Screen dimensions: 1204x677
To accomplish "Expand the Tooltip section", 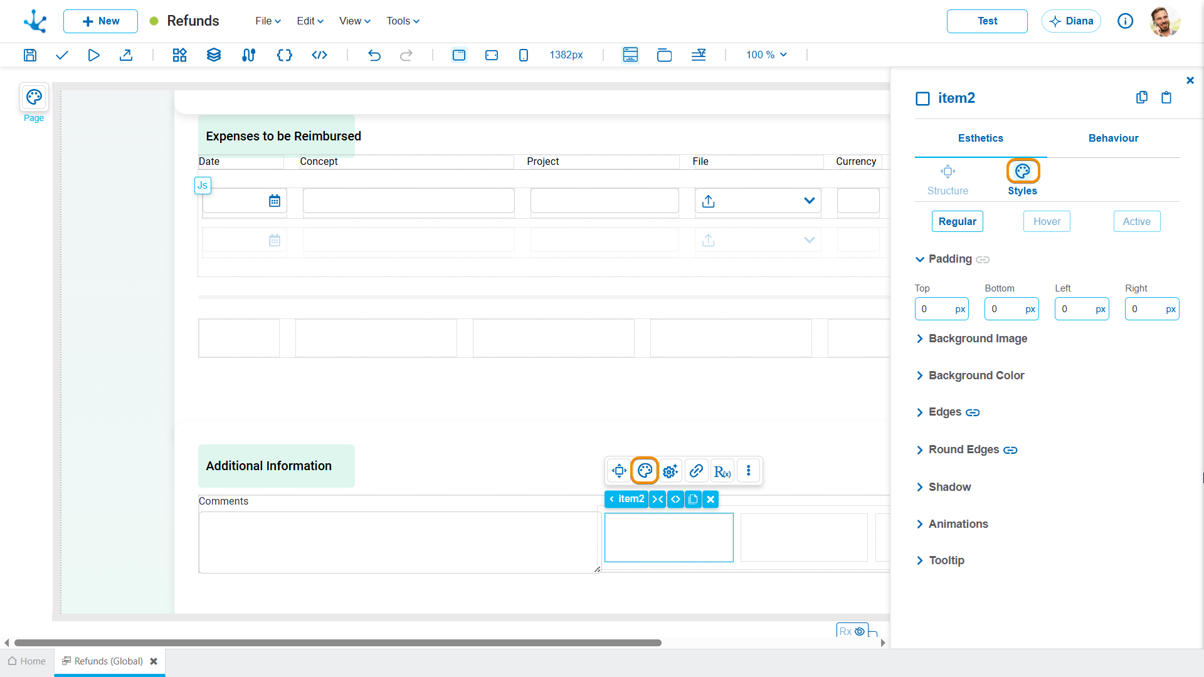I will pos(940,560).
